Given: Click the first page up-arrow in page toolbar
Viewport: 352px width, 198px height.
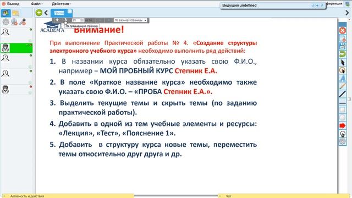Looking at the screenshot, I should (57, 20).
